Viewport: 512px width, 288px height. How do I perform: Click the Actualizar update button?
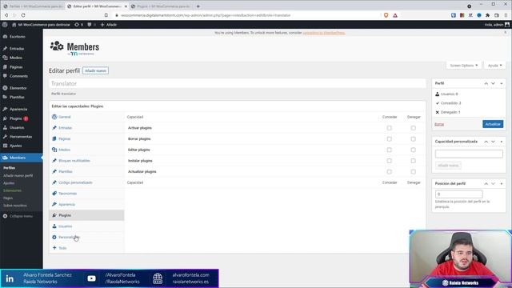493,124
